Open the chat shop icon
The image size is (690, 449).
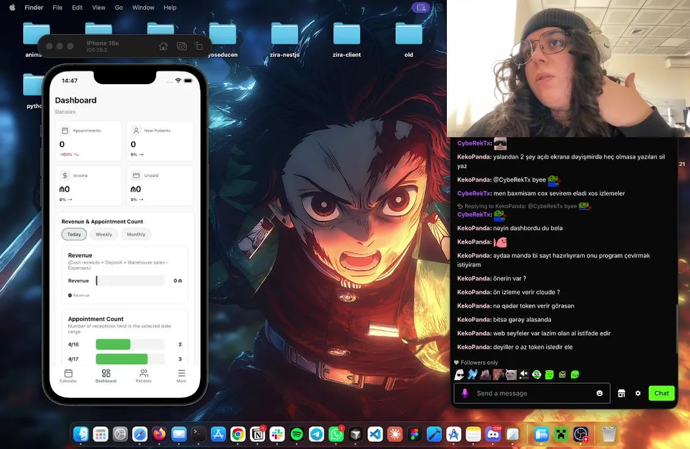pos(621,393)
